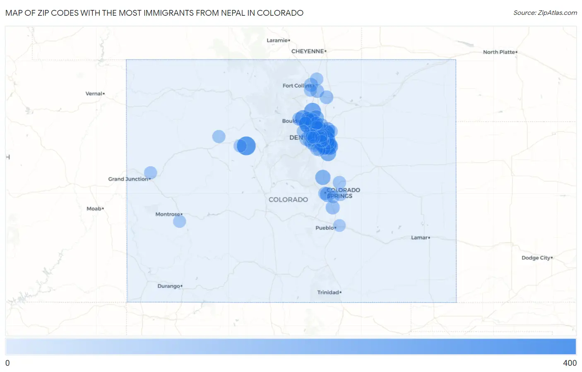Click the Durango city label
The width and height of the screenshot is (582, 372).
click(168, 286)
